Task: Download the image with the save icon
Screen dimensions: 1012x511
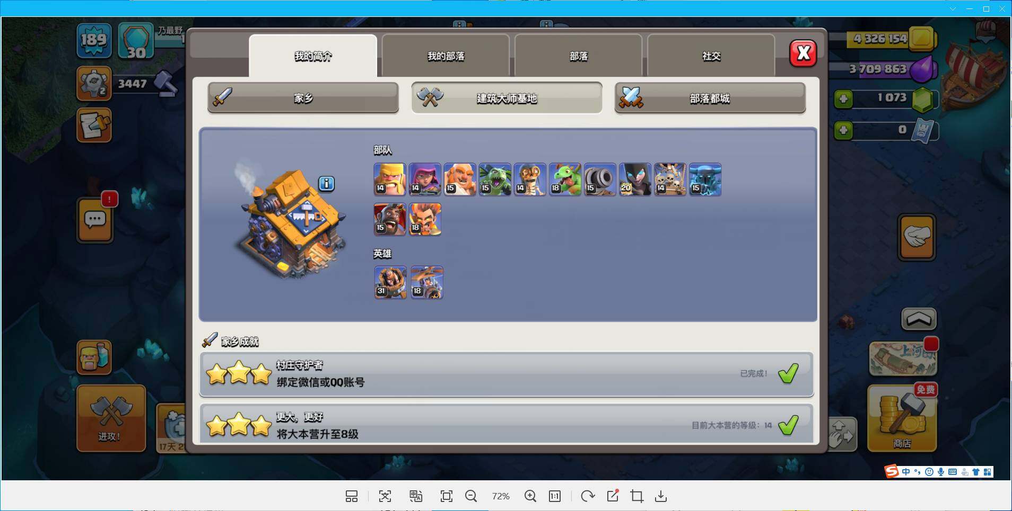Action: [661, 496]
